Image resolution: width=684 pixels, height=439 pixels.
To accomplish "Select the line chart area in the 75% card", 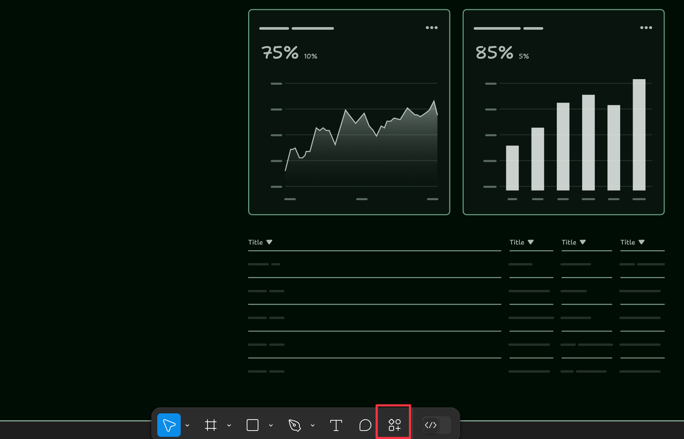I will click(x=361, y=143).
